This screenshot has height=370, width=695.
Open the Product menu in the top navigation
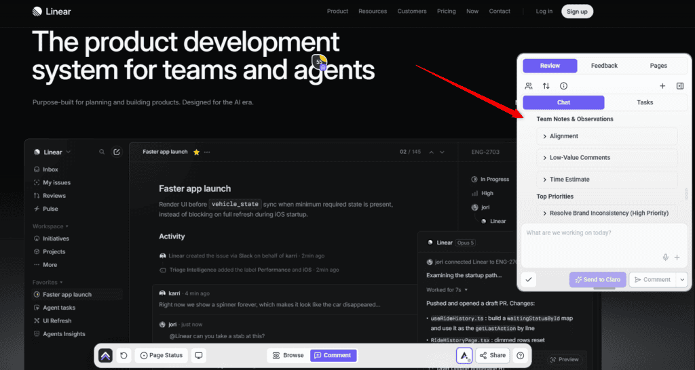coord(337,12)
